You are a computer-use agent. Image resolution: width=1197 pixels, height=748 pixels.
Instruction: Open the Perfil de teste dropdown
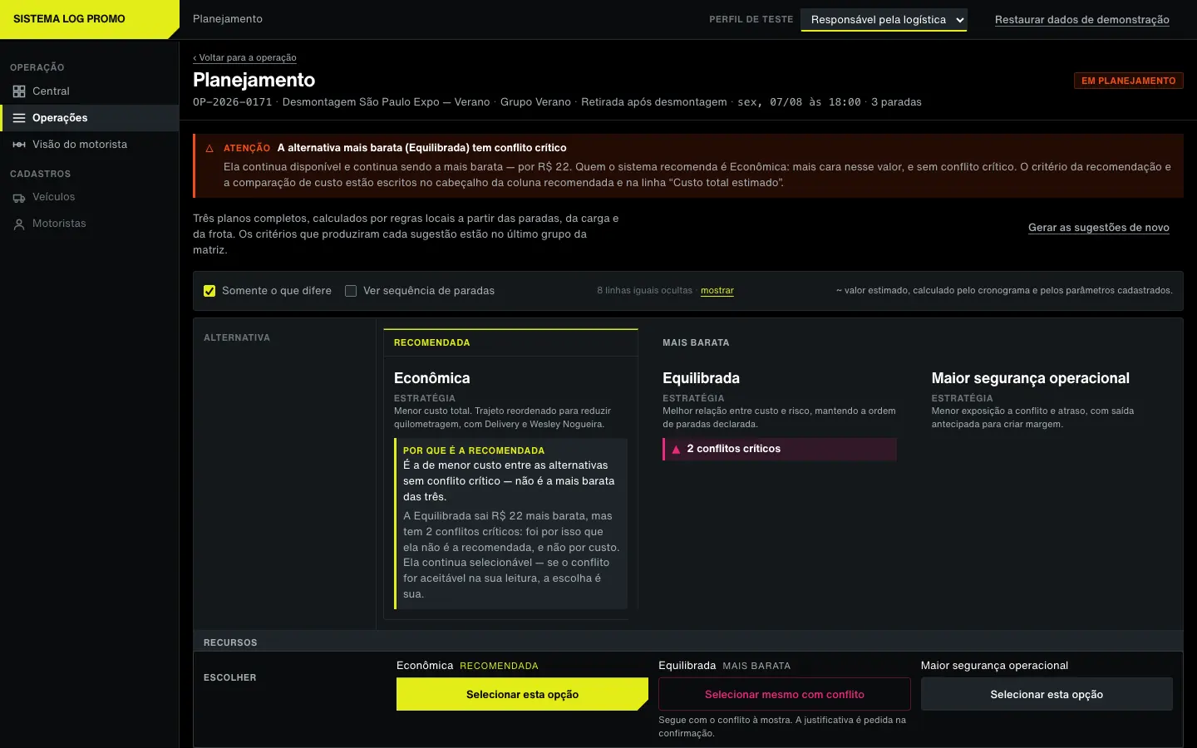pyautogui.click(x=884, y=20)
